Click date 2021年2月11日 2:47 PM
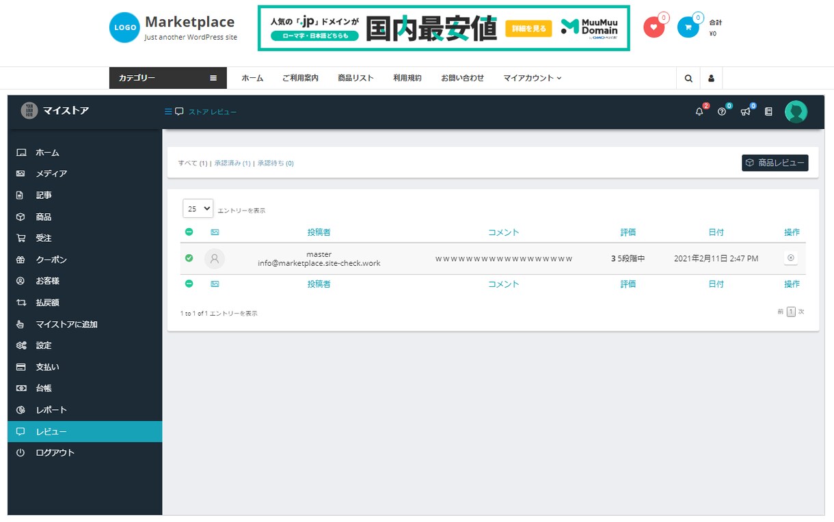Image resolution: width=834 pixels, height=522 pixels. point(716,259)
